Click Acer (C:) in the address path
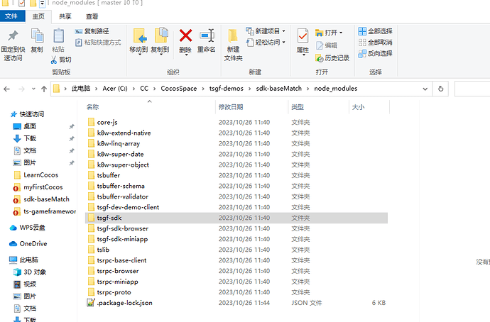 (x=115, y=89)
